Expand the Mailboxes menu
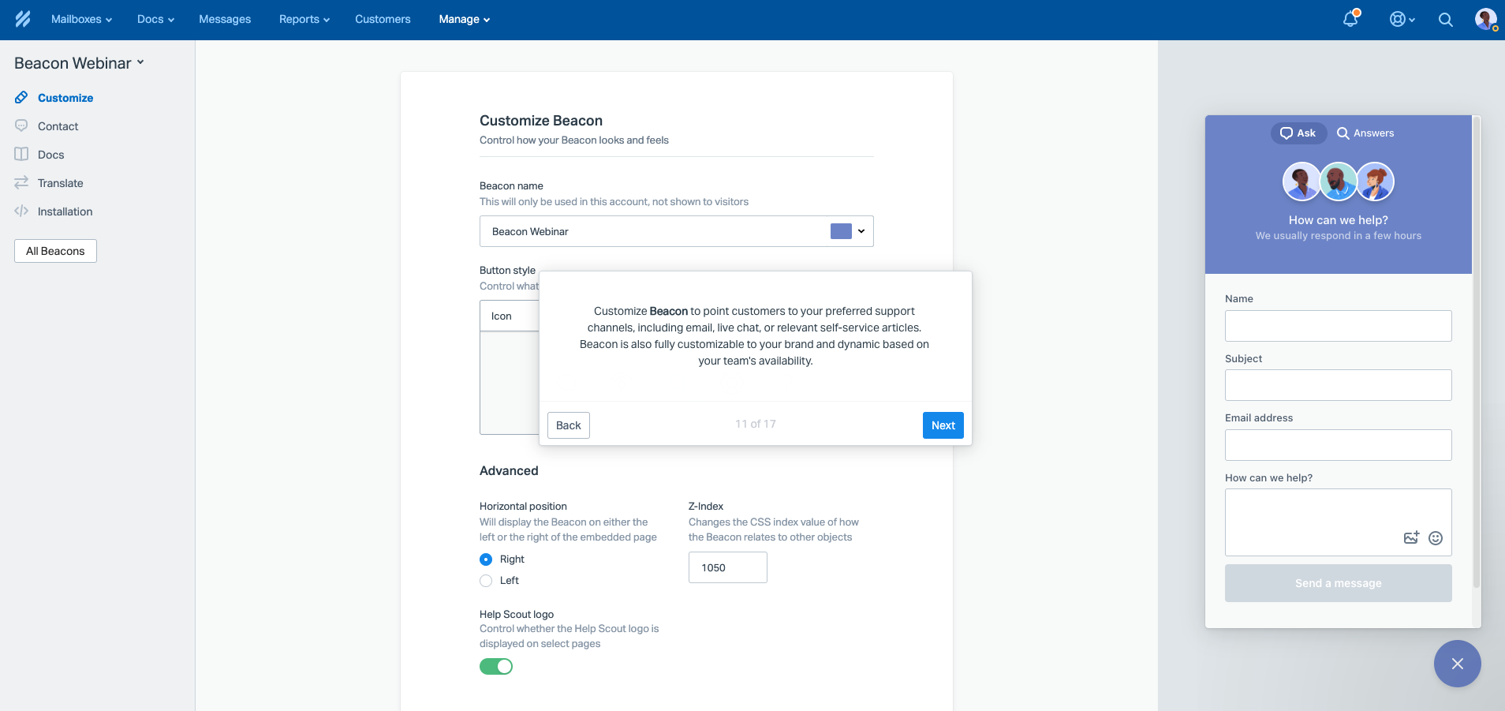 click(x=81, y=19)
